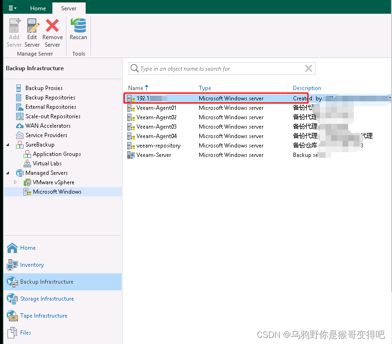Clear the search field with the X
This screenshot has height=344, width=392.
(309, 68)
